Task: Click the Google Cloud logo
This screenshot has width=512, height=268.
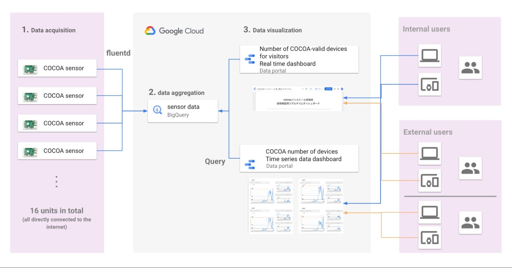Action: point(174,31)
